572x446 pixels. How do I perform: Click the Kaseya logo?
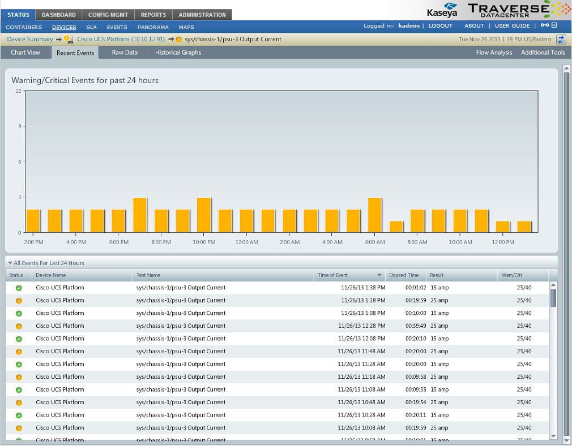click(442, 10)
